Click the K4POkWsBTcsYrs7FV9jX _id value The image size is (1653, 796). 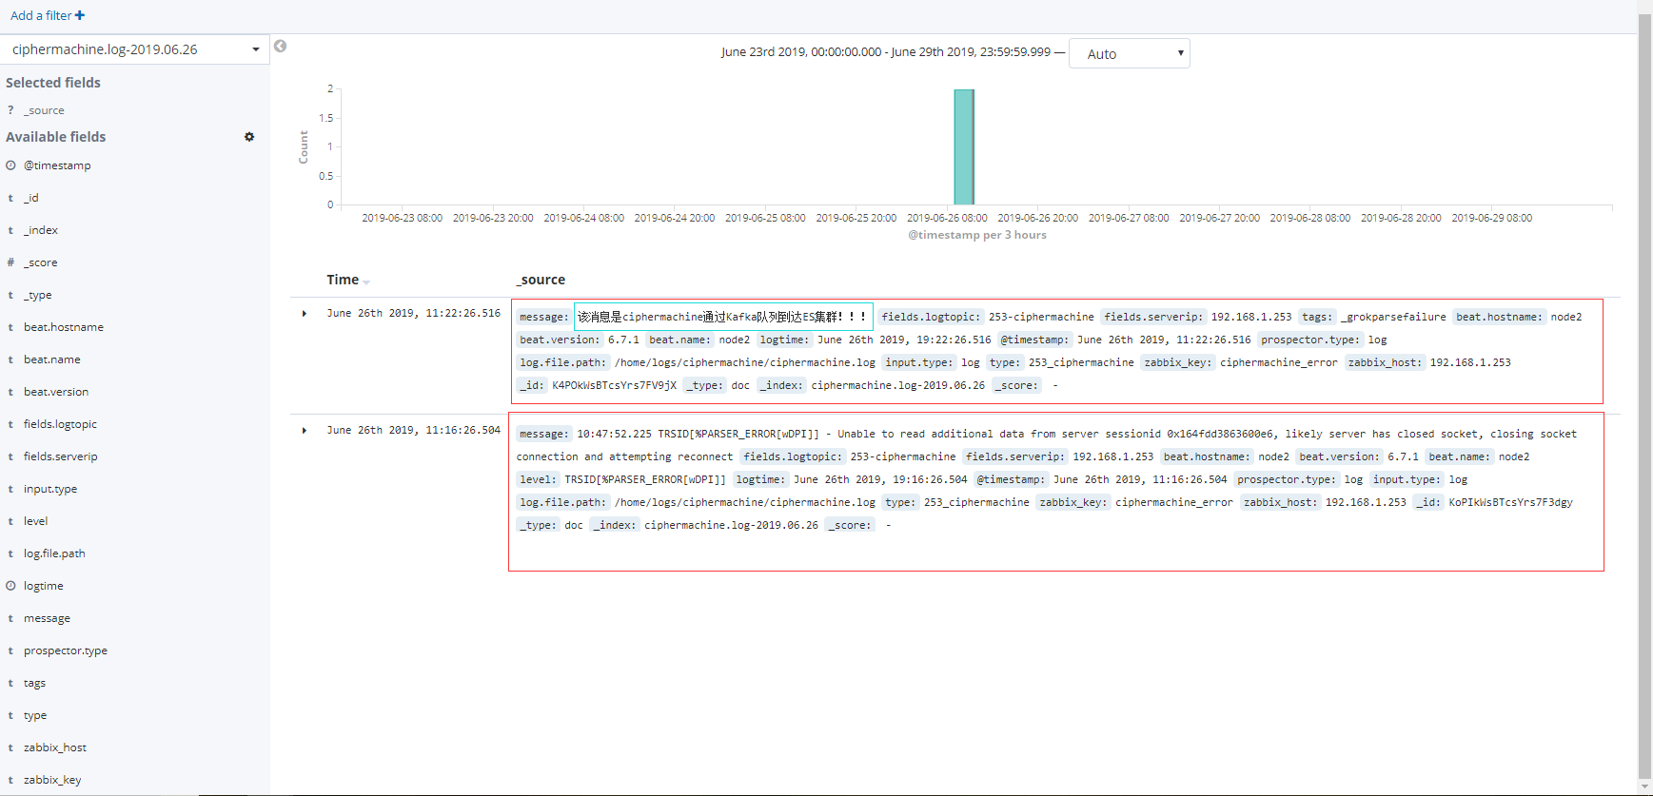(x=615, y=385)
